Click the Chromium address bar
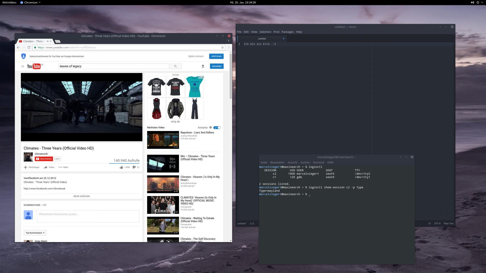 click(129, 47)
